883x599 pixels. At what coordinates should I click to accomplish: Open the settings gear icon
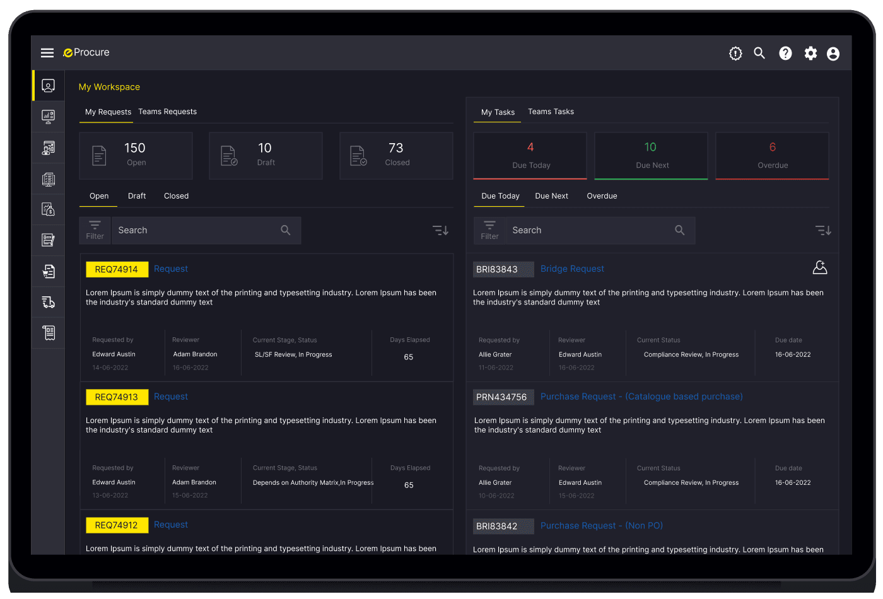click(810, 54)
